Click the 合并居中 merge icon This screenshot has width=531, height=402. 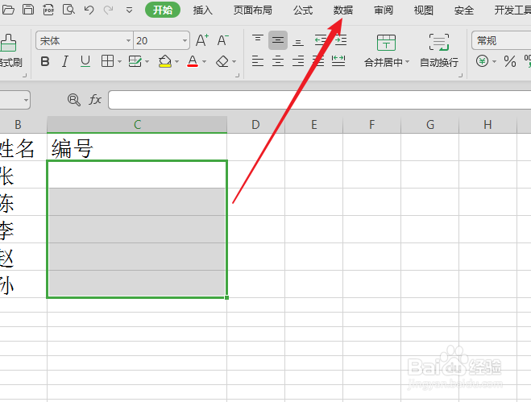[x=386, y=43]
